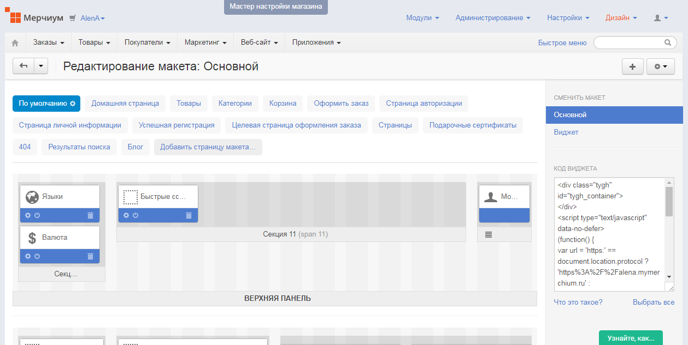
Task: Open dropdown next to back arrow button
Action: (41, 66)
